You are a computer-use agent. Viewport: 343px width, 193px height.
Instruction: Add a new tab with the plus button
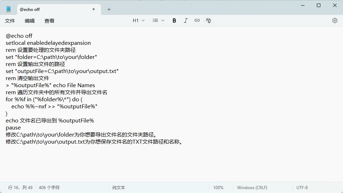point(109,10)
